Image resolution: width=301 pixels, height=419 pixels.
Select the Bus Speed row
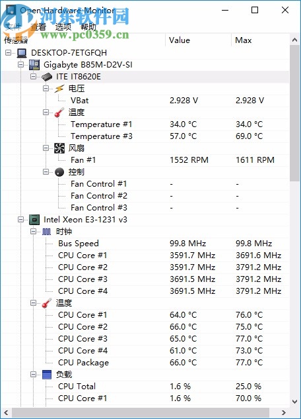coord(145,244)
